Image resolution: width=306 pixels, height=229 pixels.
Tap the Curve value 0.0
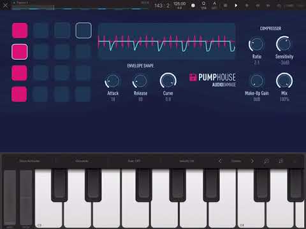tap(168, 99)
